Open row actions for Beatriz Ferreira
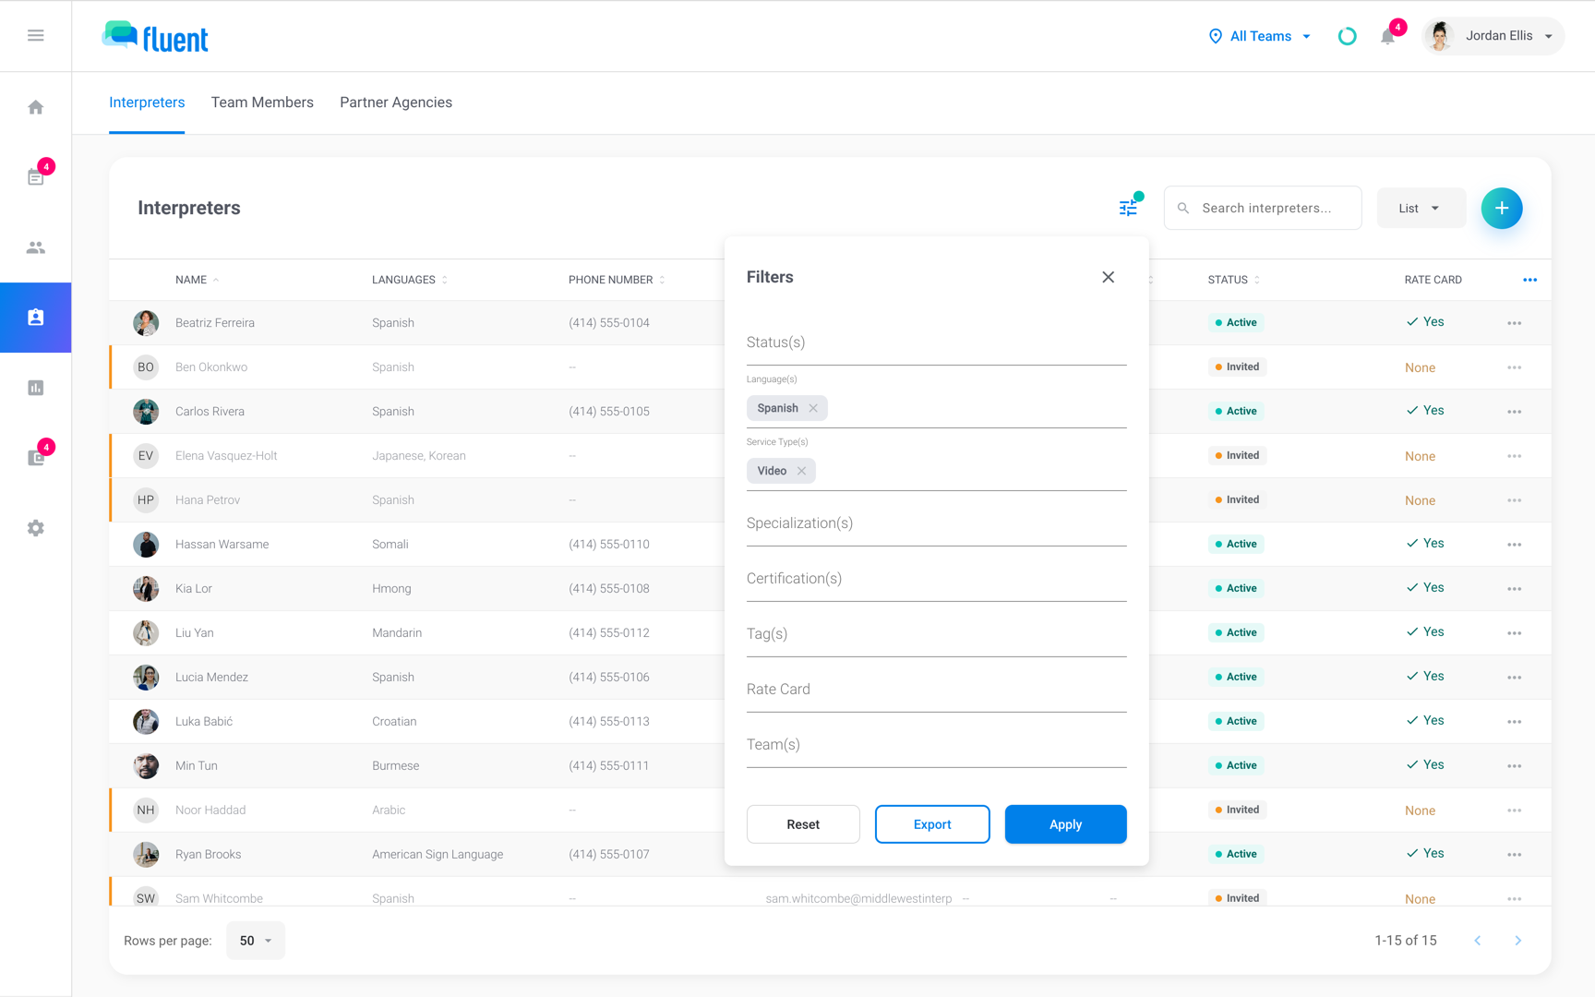Screen dimensions: 1595x997 click(x=1514, y=323)
